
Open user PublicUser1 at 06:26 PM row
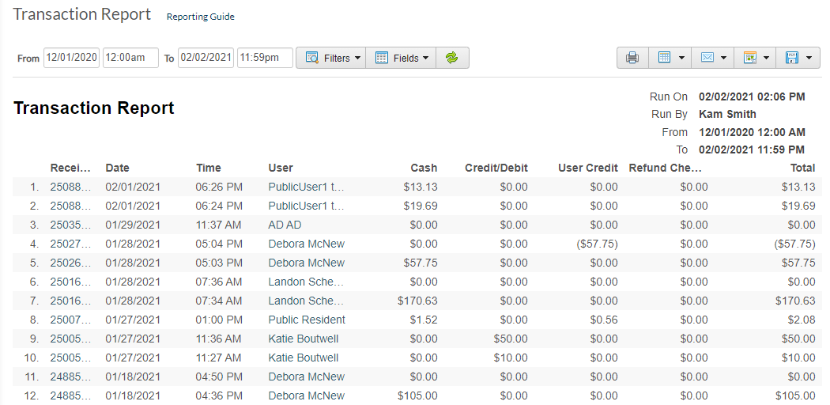pyautogui.click(x=307, y=187)
